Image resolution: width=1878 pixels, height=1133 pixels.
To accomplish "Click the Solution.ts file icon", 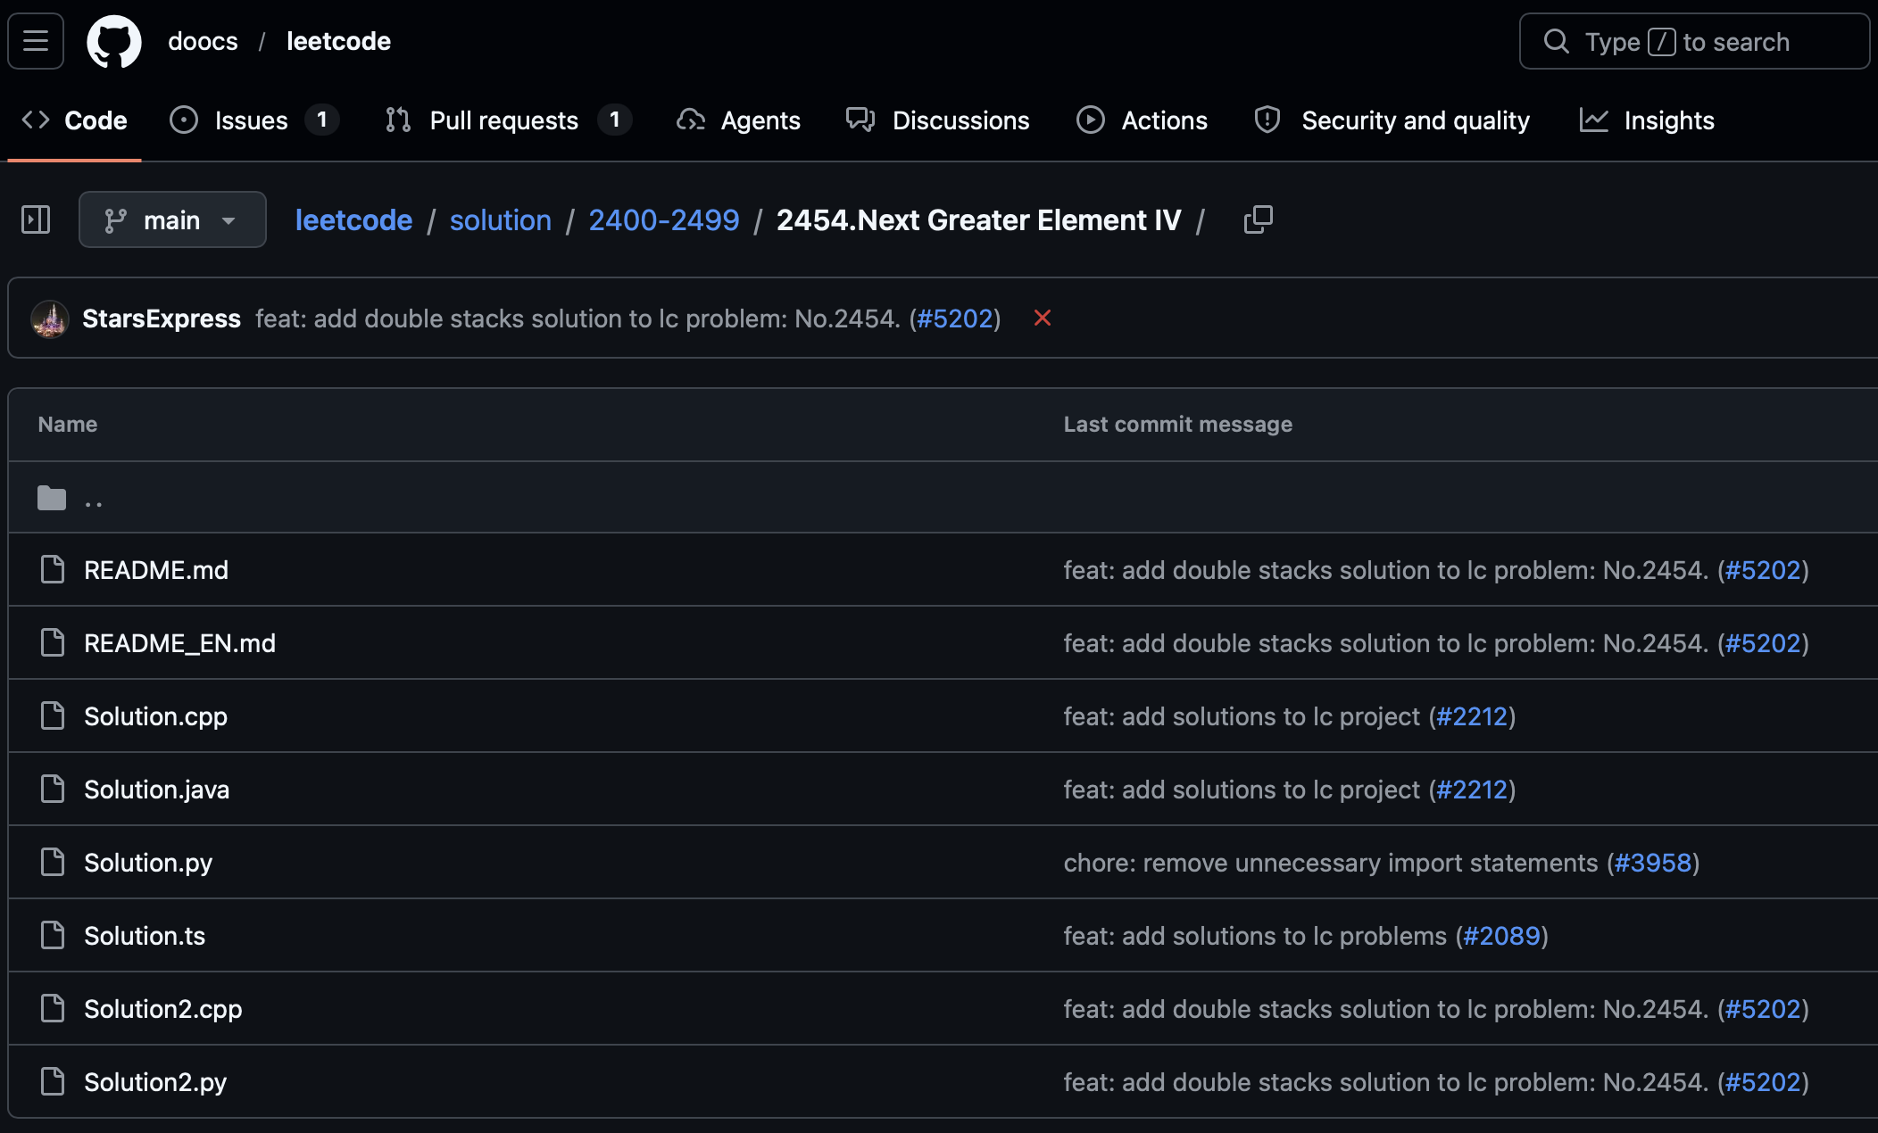I will [x=53, y=935].
